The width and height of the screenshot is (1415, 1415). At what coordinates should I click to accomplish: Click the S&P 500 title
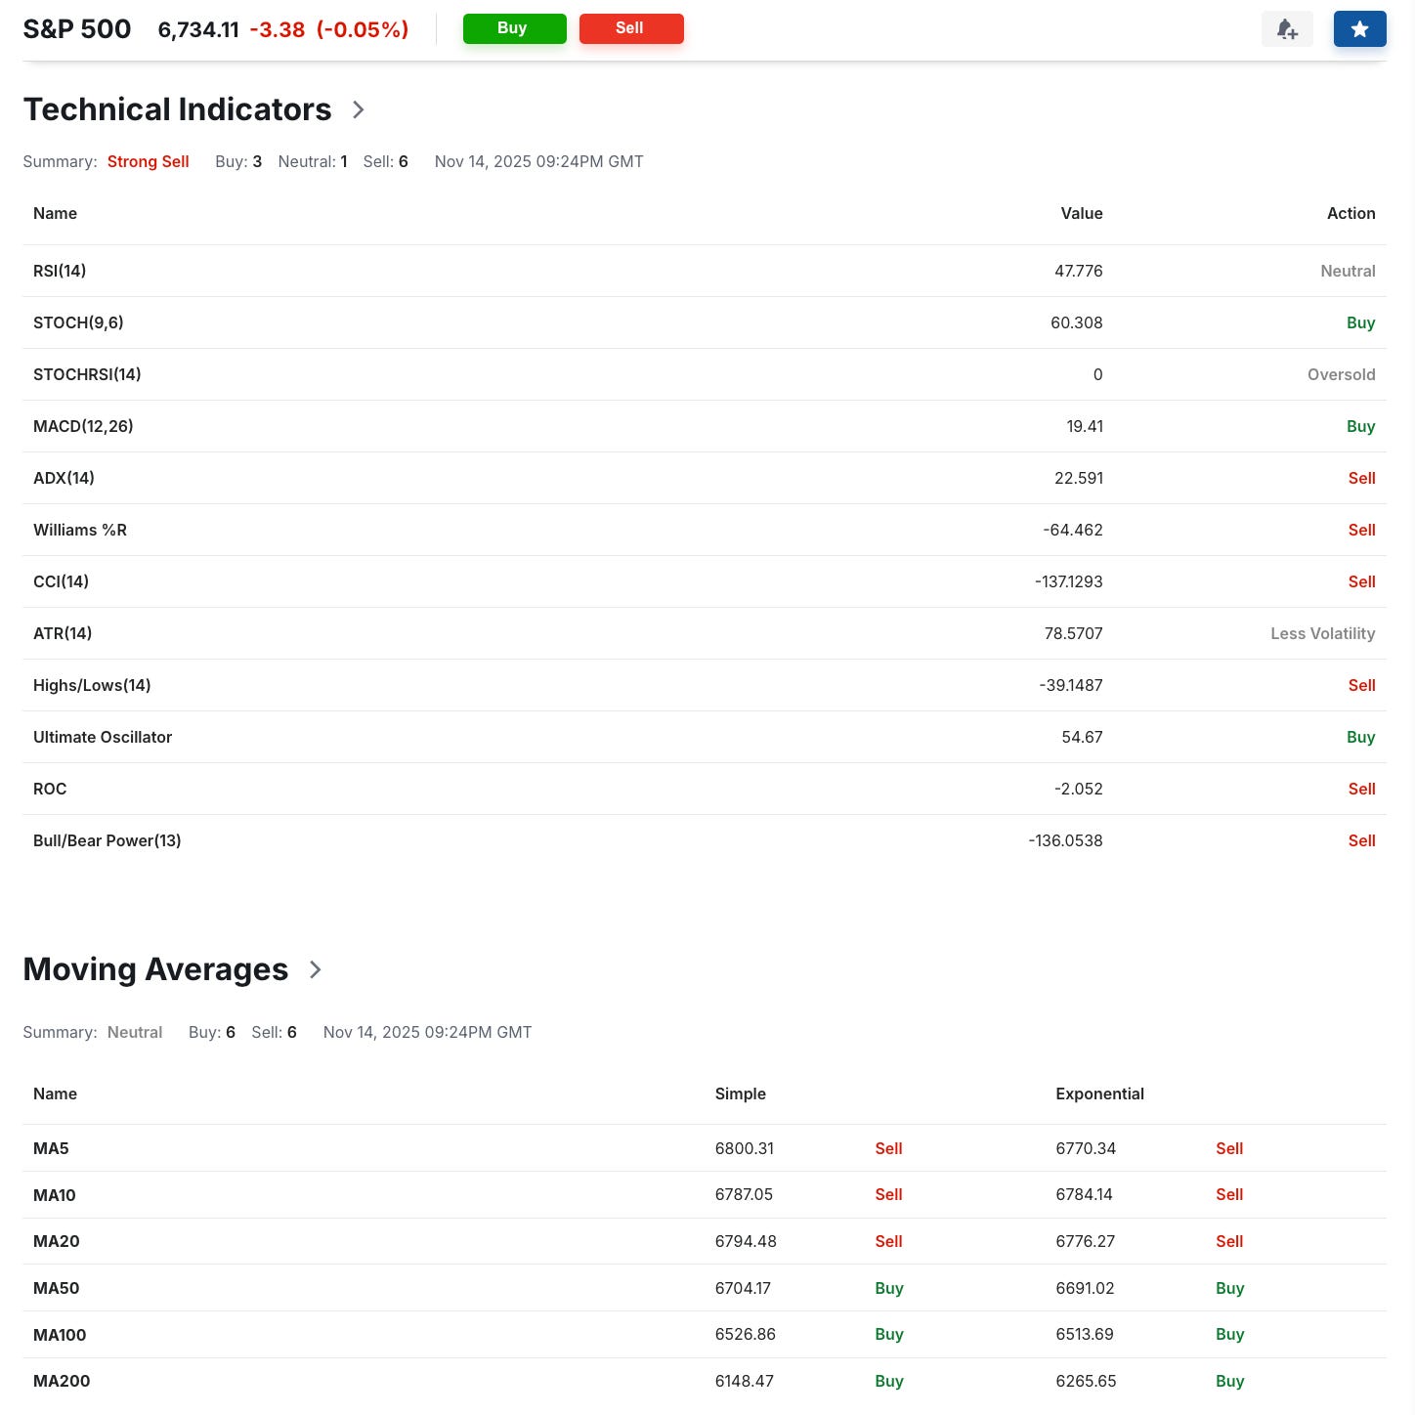tap(77, 29)
